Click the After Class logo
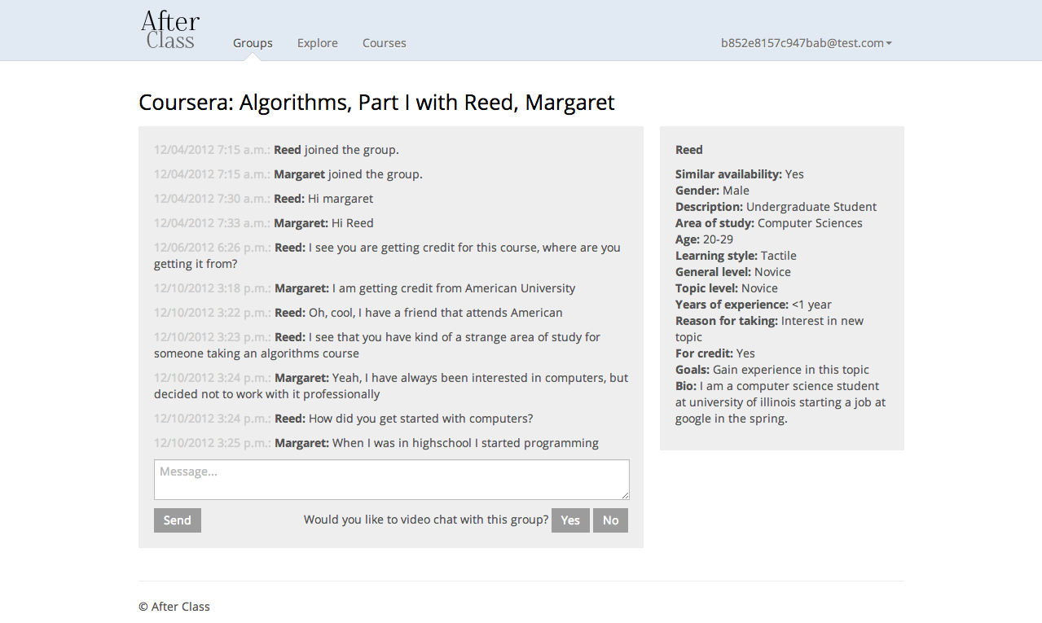 170,30
